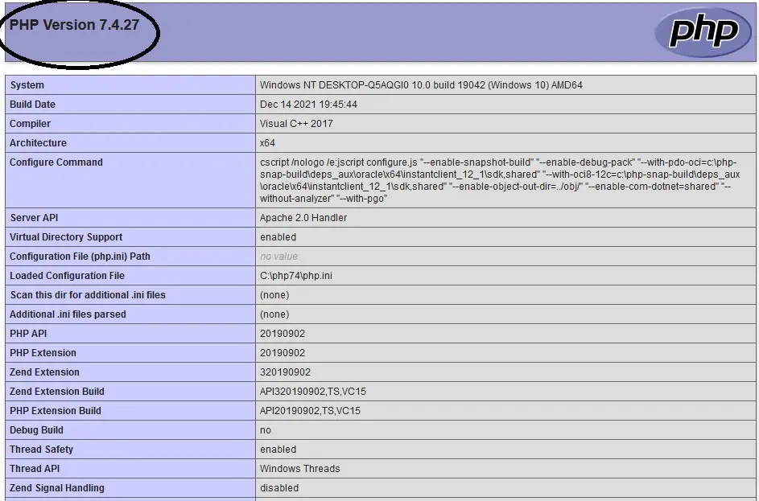Screen dimensions: 759x501
Task: Select the Zend Signal Handling disabled value
Action: (x=279, y=489)
